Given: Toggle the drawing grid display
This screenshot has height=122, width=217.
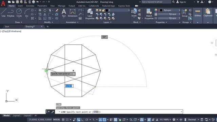Looking at the screenshot, I should tap(63, 120).
